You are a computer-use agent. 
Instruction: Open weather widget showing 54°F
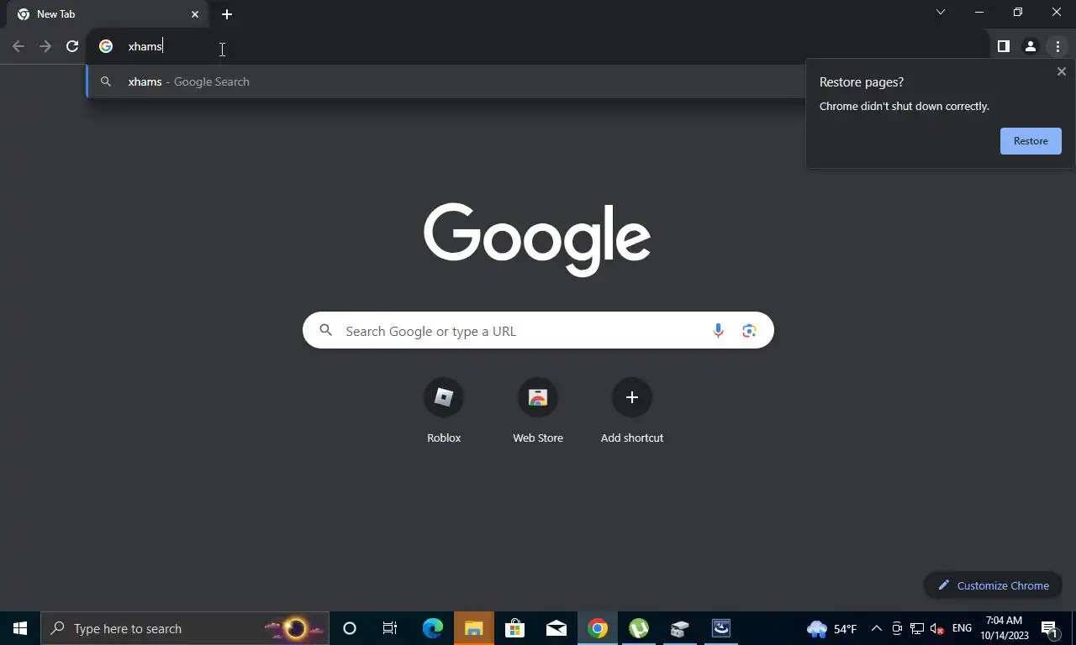click(831, 628)
